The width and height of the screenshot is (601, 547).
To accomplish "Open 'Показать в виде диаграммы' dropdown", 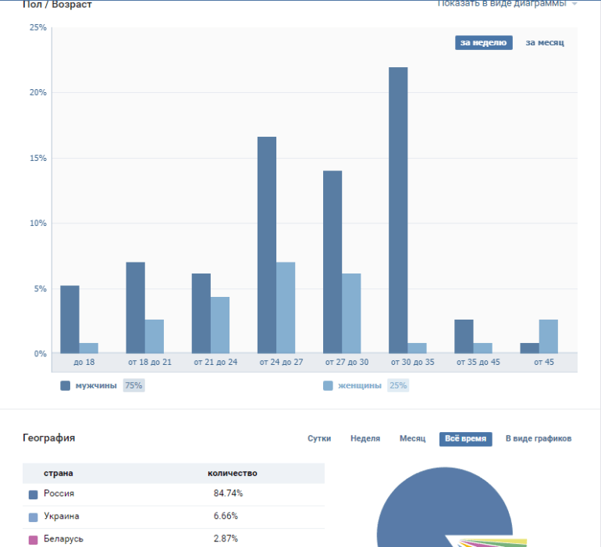I will point(502,3).
